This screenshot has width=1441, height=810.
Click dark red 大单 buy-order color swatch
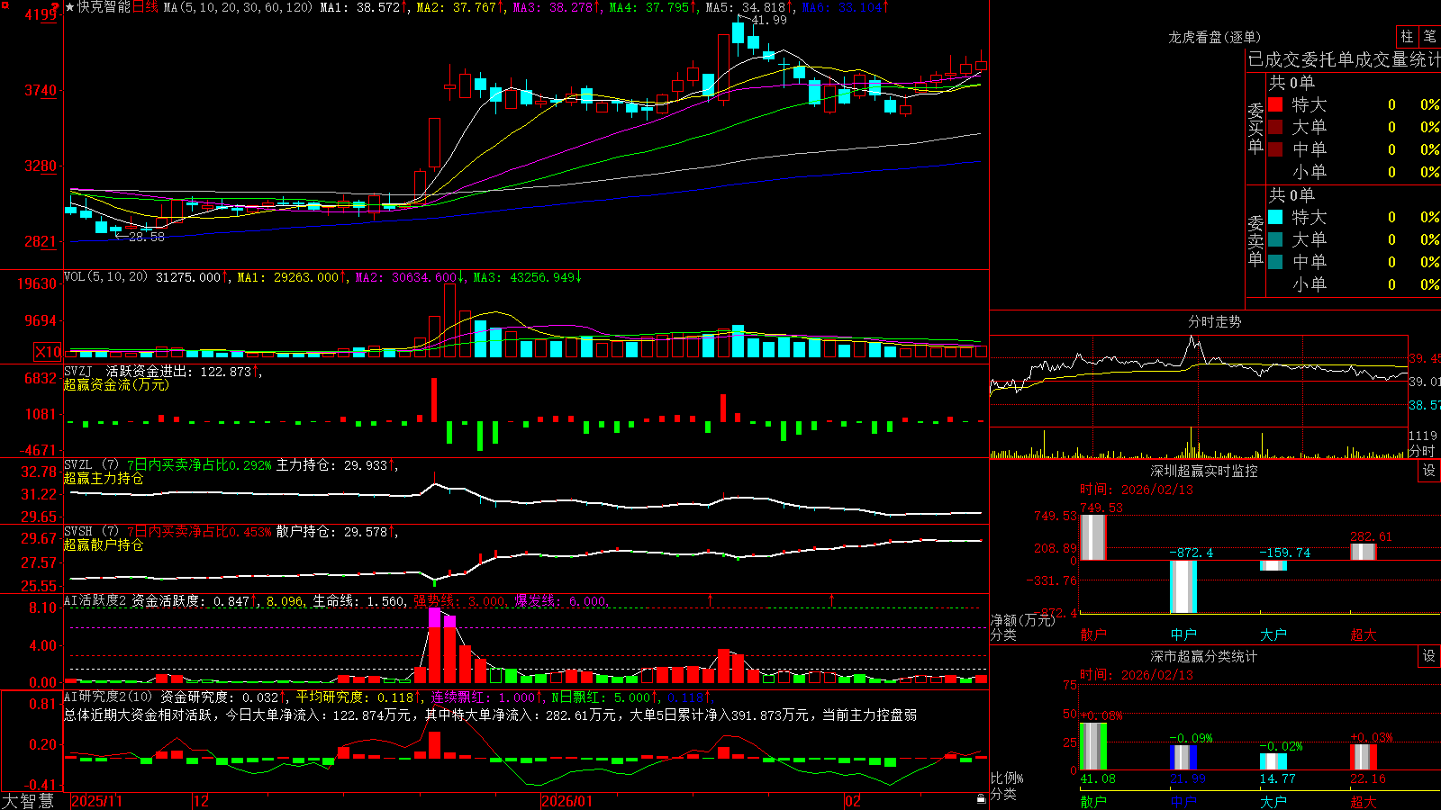(1275, 127)
